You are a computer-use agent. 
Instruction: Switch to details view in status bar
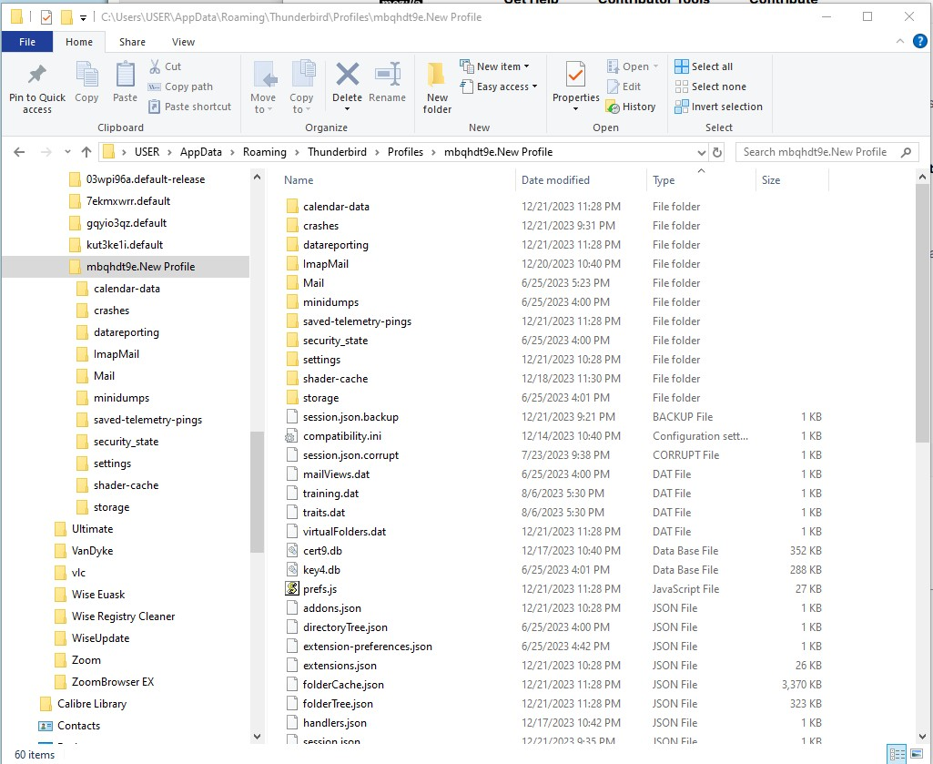click(x=897, y=754)
